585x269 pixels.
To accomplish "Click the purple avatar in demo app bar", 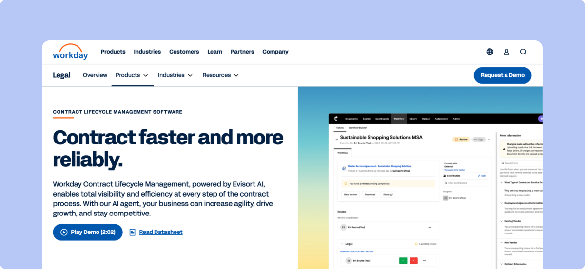I will pyautogui.click(x=540, y=119).
